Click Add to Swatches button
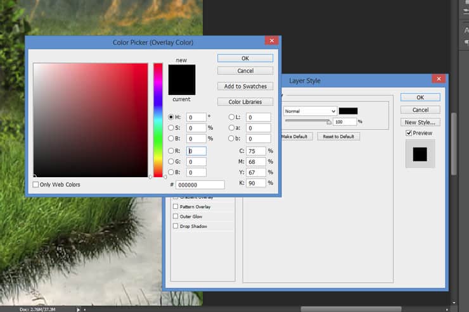 245,86
